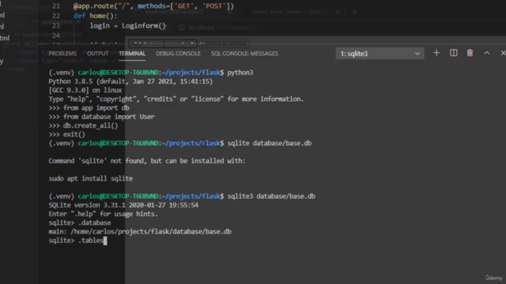The image size is (506, 284).
Task: Open the DEBUG CONSOLE tab
Action: point(178,54)
